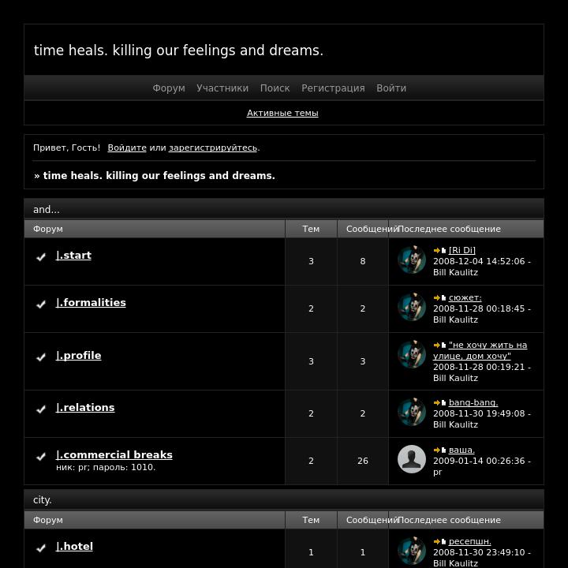
Task: Click the checkmark icon beside |.relations forum
Action: pyautogui.click(x=41, y=409)
